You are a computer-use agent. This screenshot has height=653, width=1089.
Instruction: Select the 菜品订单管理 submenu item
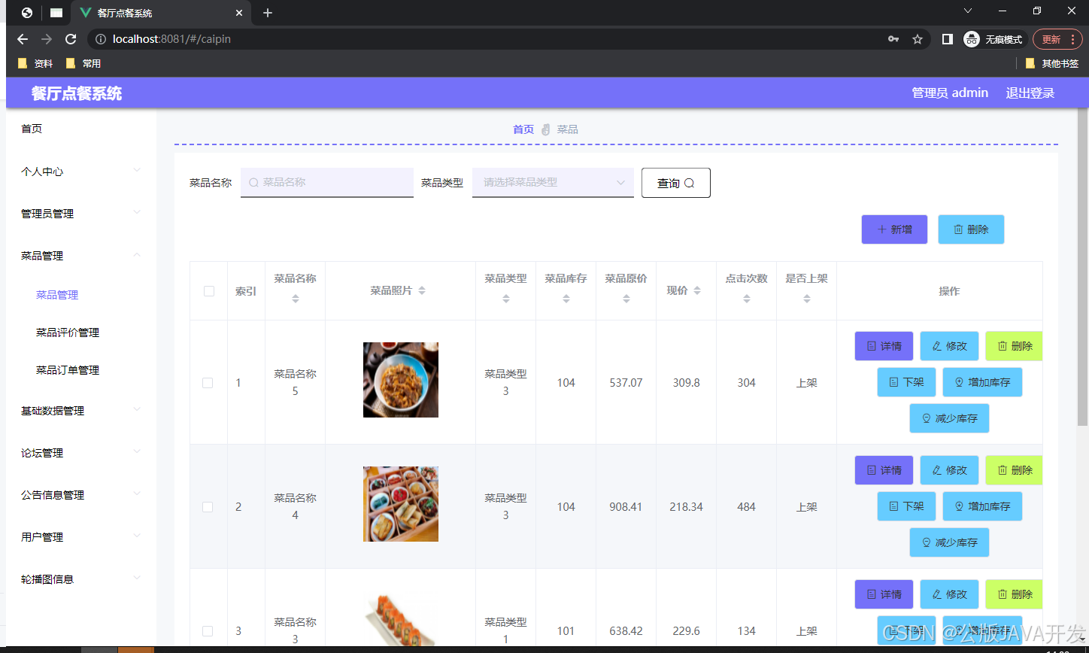68,370
